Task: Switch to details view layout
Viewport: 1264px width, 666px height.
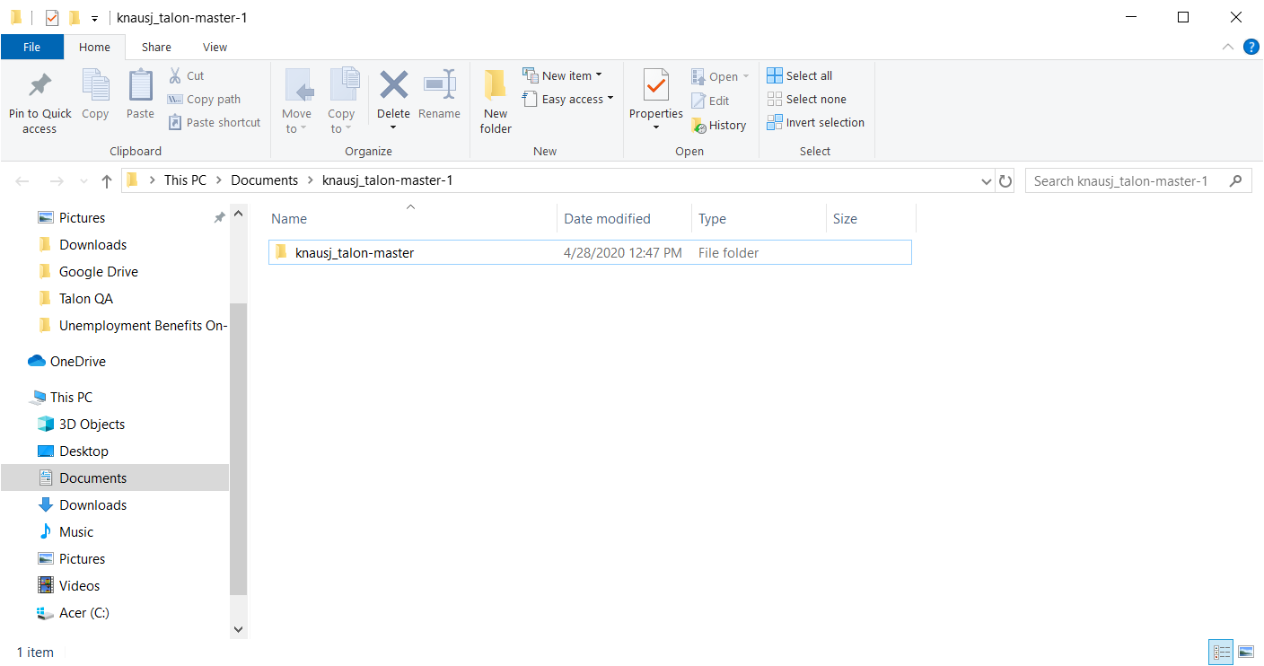Action: click(x=1221, y=652)
